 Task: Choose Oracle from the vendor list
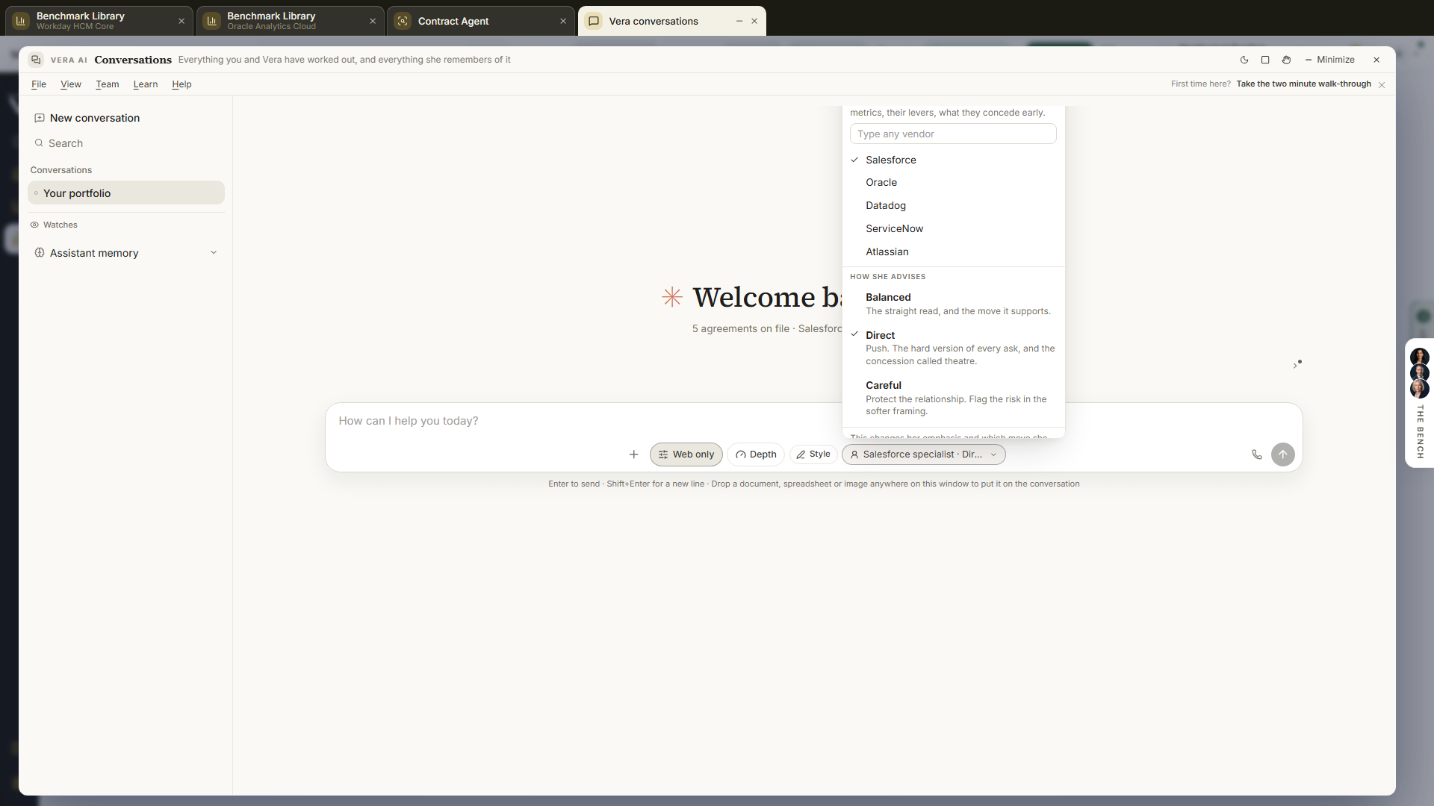[953, 183]
